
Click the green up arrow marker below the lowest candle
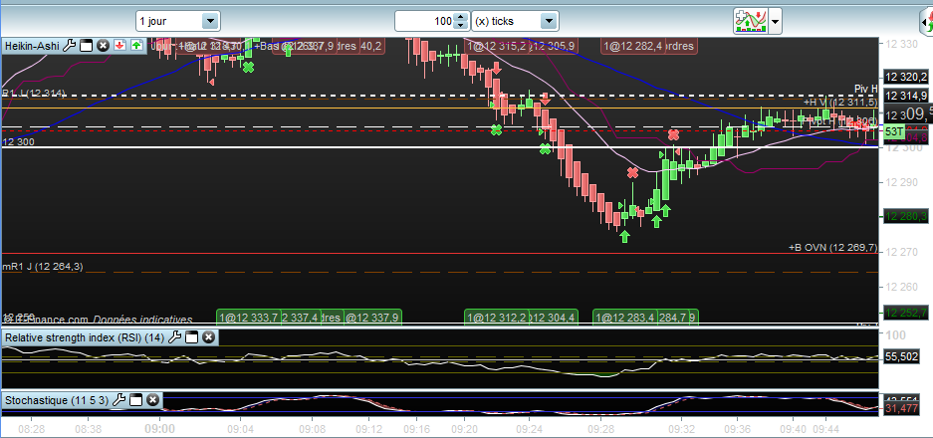(624, 236)
